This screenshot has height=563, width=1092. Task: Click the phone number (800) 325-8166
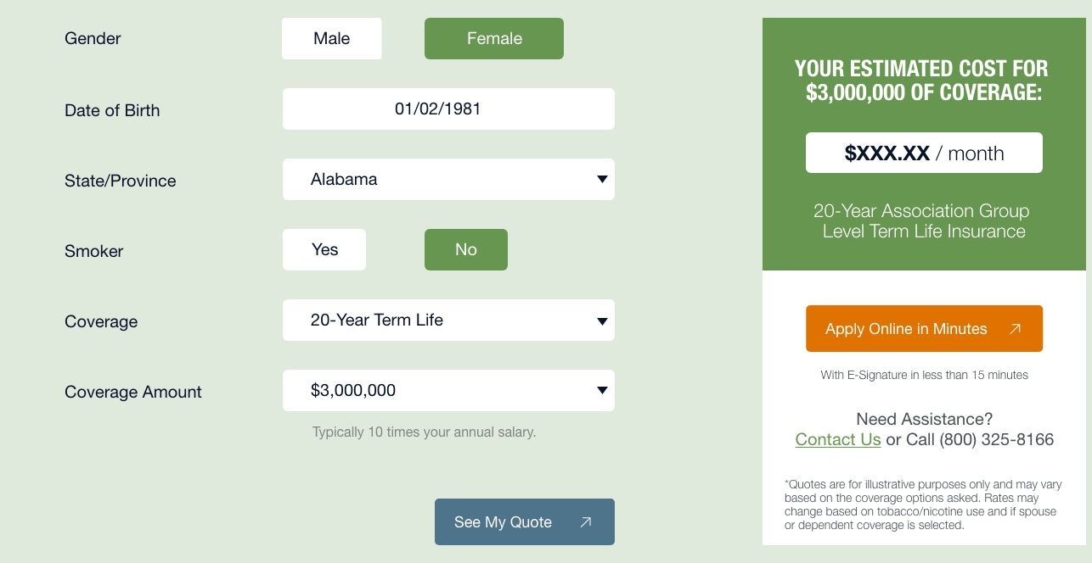pos(996,439)
